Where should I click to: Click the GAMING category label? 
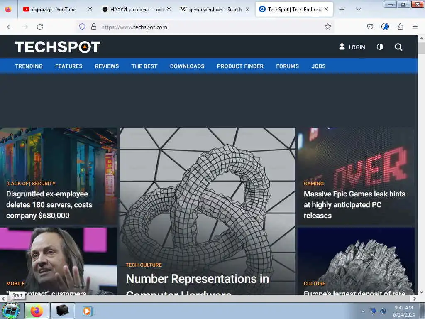pos(314,184)
